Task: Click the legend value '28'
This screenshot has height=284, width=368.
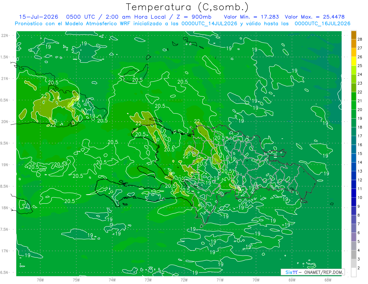Action: [360, 40]
